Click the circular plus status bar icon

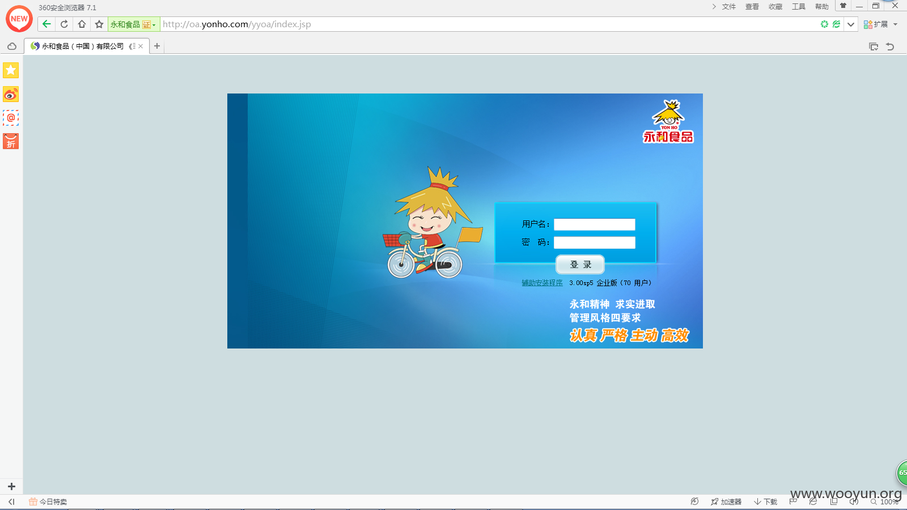pyautogui.click(x=694, y=501)
